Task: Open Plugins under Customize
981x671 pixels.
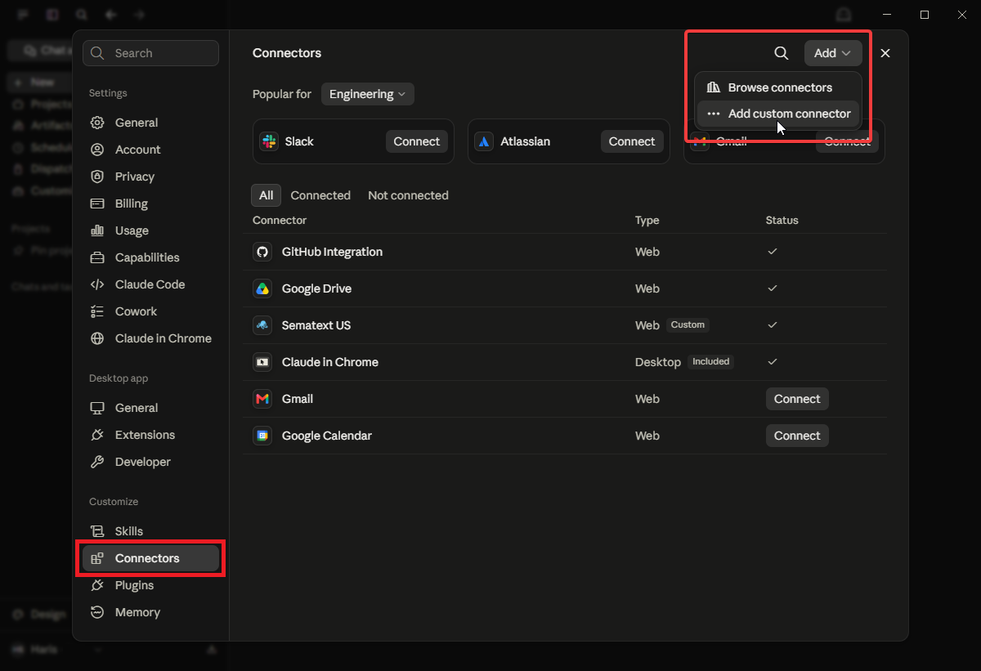Action: click(x=150, y=585)
